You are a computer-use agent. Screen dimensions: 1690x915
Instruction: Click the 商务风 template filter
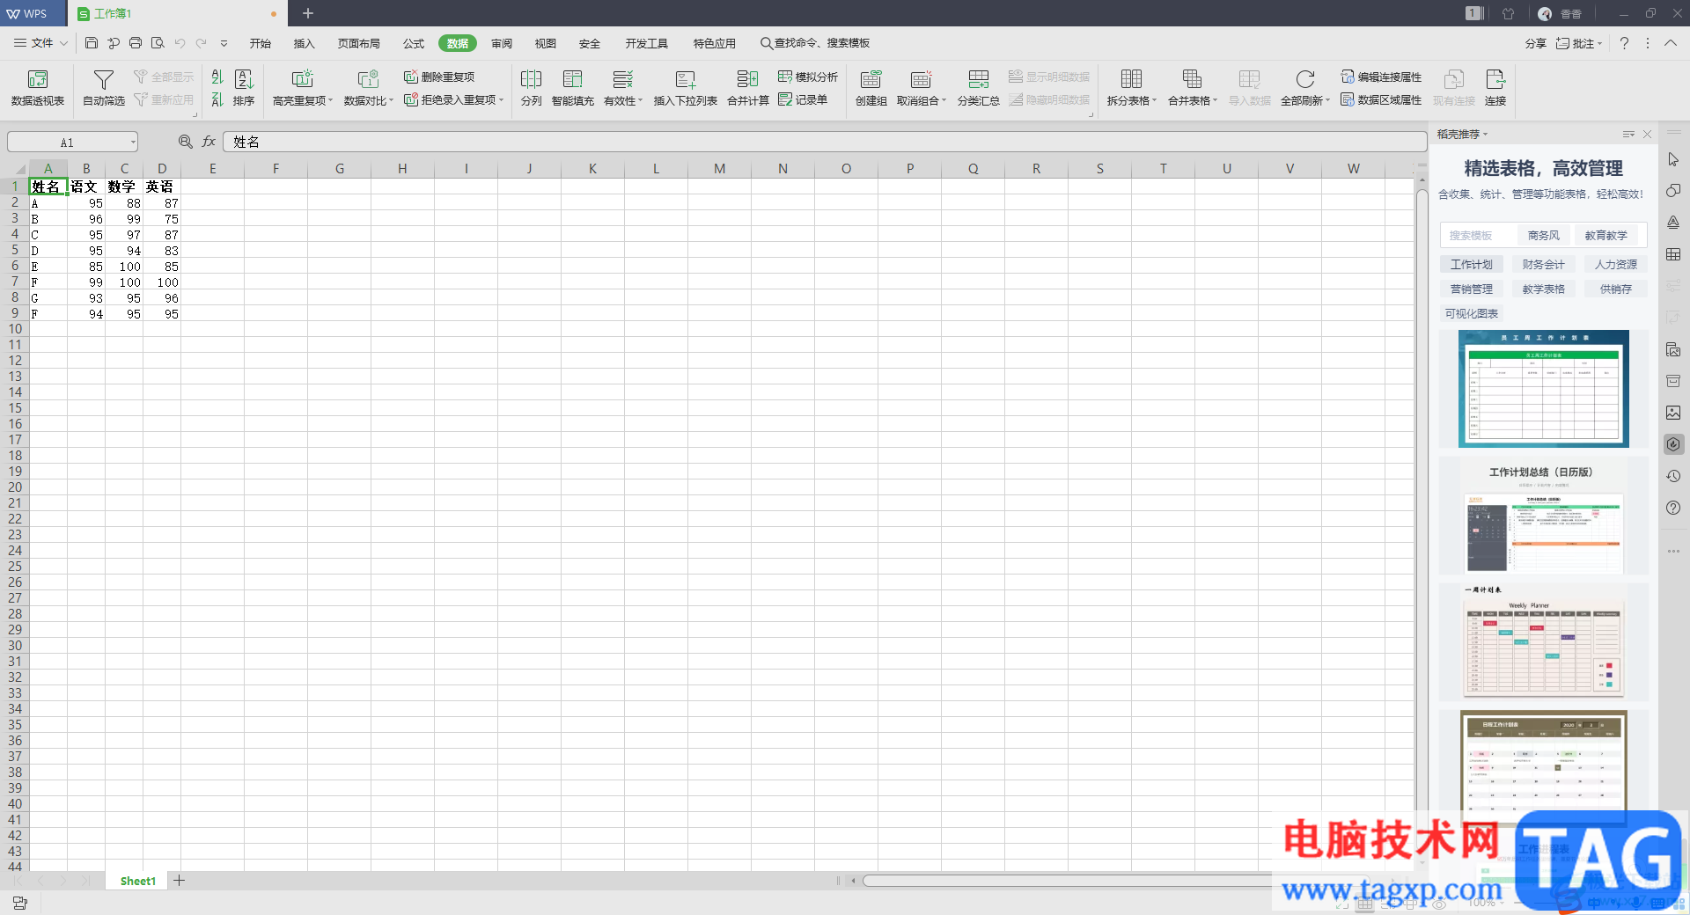click(x=1544, y=236)
